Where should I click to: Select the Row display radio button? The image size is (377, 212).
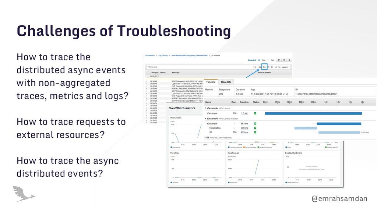click(259, 60)
